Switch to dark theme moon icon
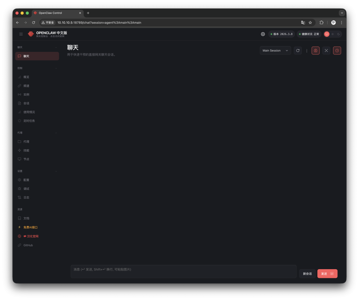The image size is (359, 300). pos(338,34)
